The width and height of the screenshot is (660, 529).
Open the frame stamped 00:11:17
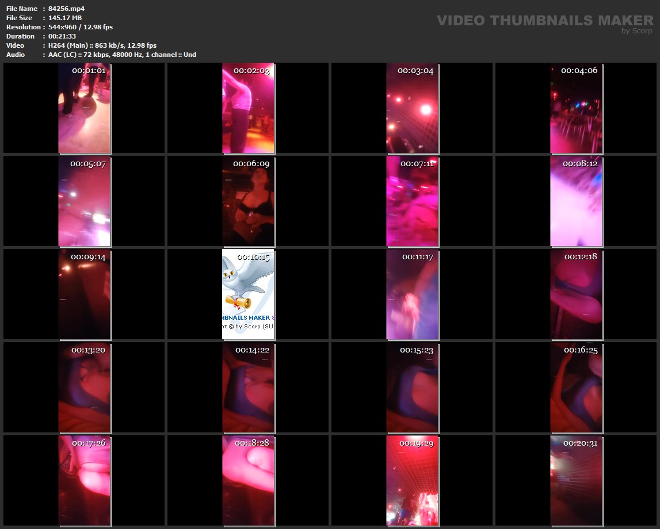413,295
